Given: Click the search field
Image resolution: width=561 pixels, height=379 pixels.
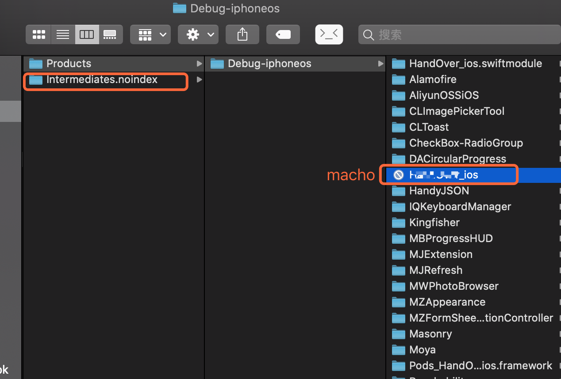Looking at the screenshot, I should pyautogui.click(x=460, y=34).
